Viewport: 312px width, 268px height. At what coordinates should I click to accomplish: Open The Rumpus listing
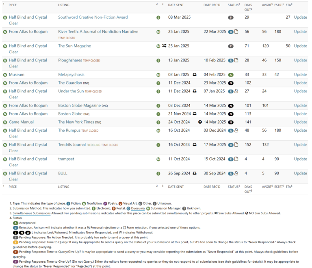(x=69, y=131)
